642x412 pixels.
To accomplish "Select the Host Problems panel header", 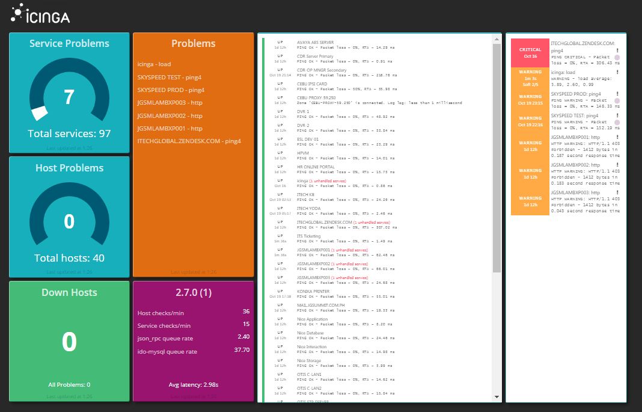I will [x=69, y=168].
